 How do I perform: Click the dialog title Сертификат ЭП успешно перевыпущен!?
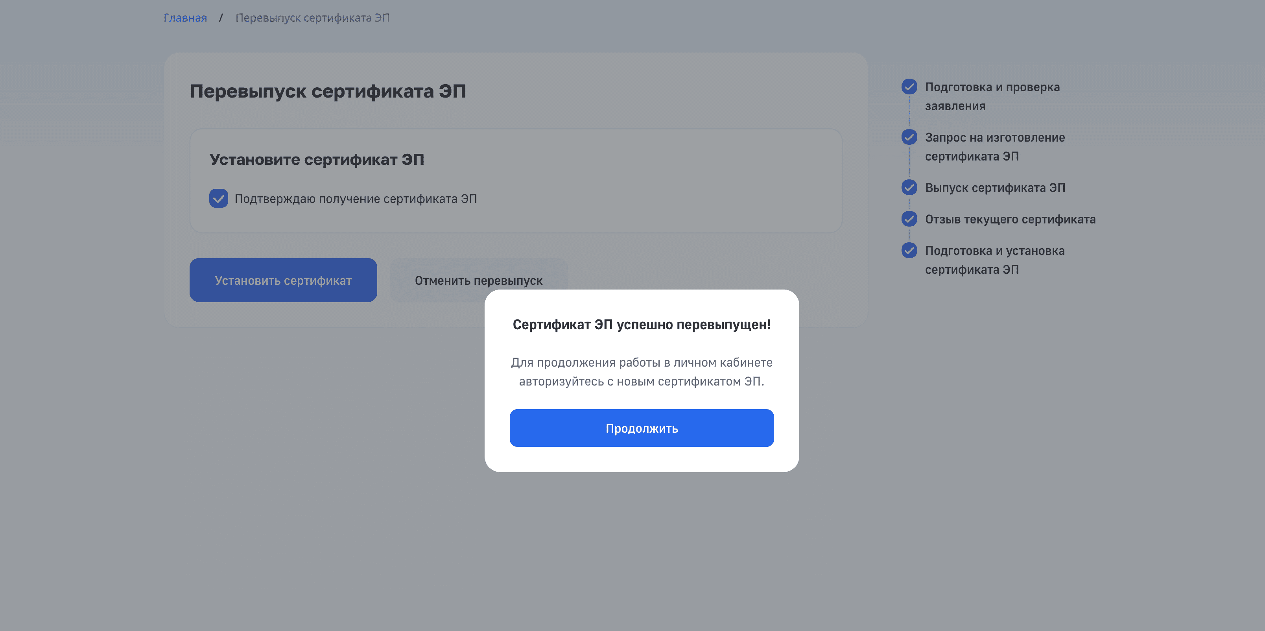click(641, 325)
